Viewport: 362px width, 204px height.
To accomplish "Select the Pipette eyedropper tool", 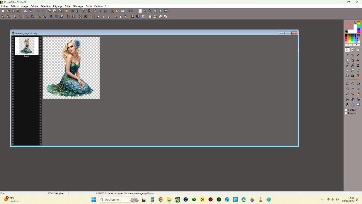I will (347, 55).
